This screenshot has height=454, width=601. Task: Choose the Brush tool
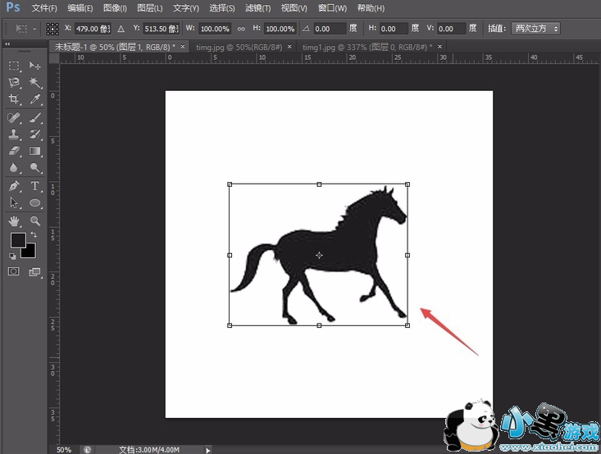point(35,117)
